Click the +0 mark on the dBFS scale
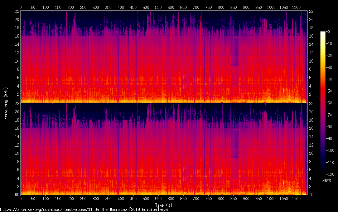 329,32
